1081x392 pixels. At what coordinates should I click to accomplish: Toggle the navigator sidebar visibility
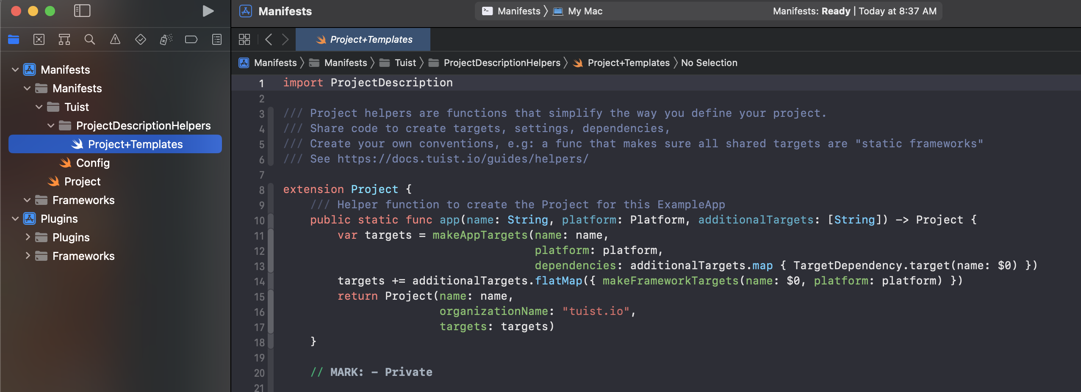pyautogui.click(x=82, y=11)
